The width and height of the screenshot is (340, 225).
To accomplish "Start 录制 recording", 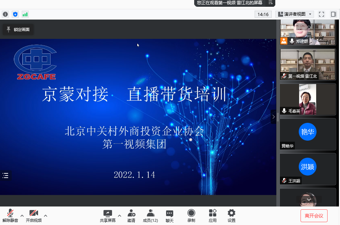I will [x=191, y=216].
